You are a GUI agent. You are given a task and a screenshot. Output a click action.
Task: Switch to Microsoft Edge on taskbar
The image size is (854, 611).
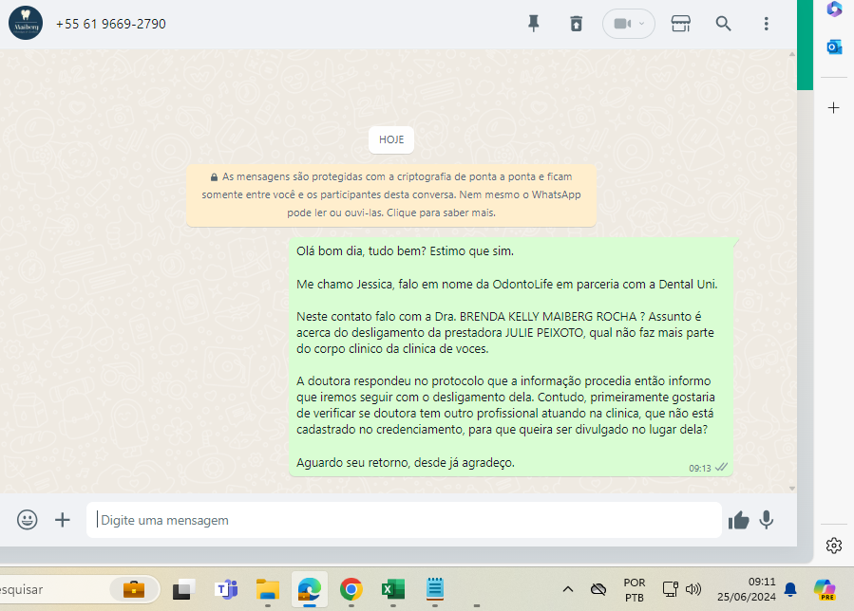pos(310,589)
